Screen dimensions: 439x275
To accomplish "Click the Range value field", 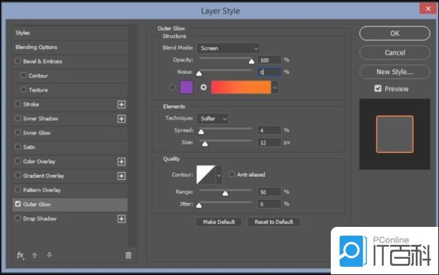I will click(x=269, y=192).
